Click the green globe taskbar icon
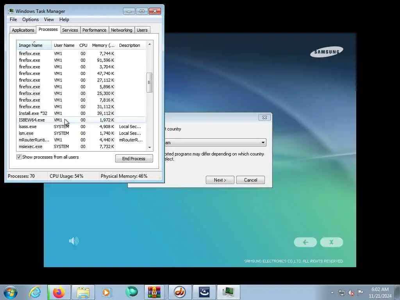This screenshot has width=400, height=300. 131,292
